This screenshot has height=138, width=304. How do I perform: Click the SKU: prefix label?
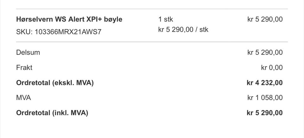24,32
